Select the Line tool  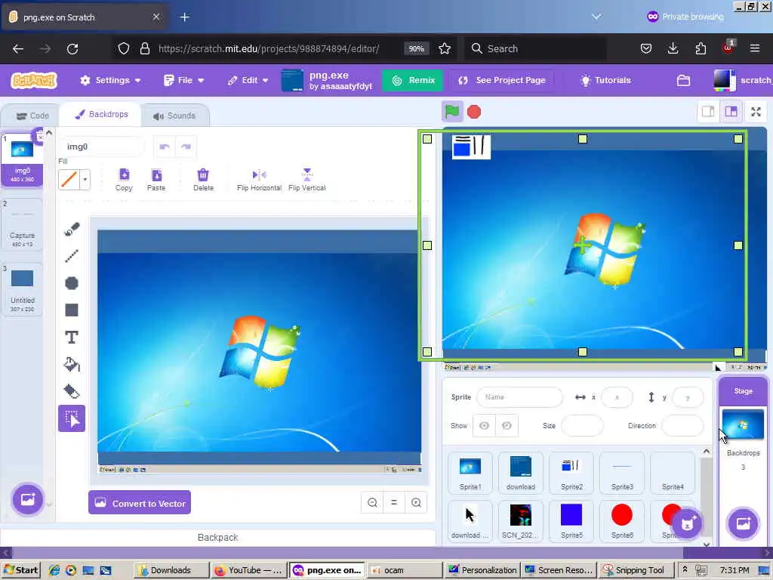(x=72, y=256)
